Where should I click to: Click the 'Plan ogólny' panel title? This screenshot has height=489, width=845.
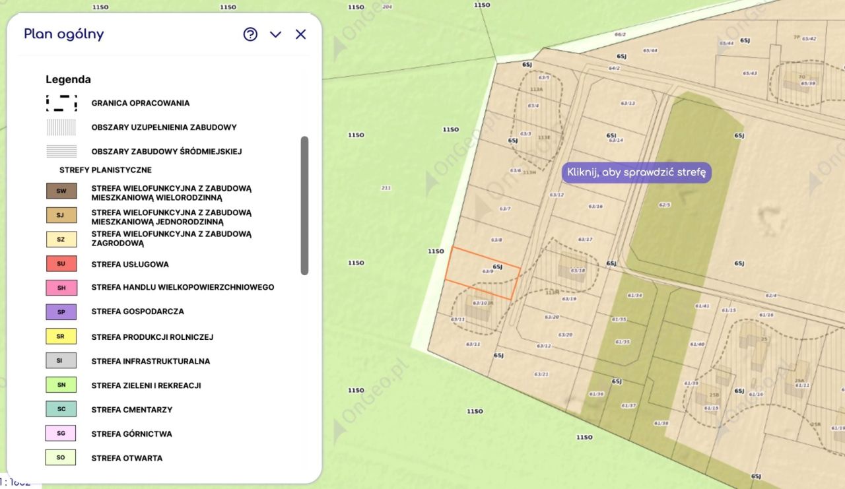pyautogui.click(x=64, y=34)
